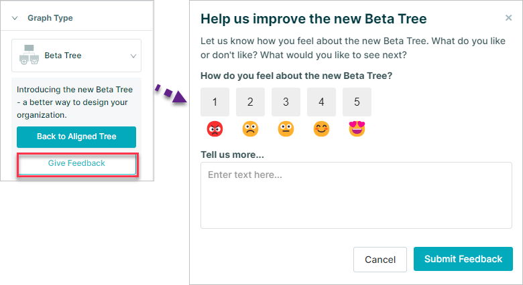Focus the Tell us more text area
This screenshot has width=523, height=285.
356,195
